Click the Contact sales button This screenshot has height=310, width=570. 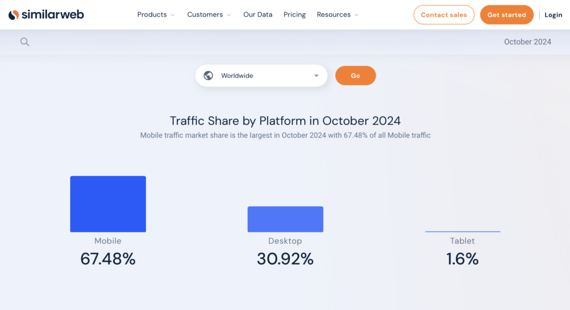pyautogui.click(x=444, y=15)
